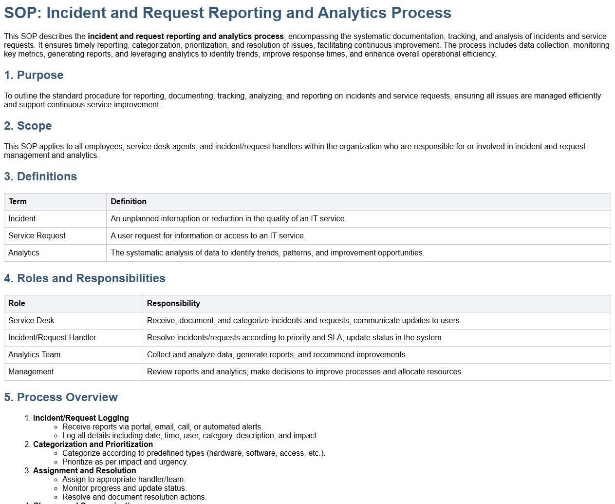Screen dimensions: 615x504
Task: Select the 'Term' column header
Action: [18, 202]
